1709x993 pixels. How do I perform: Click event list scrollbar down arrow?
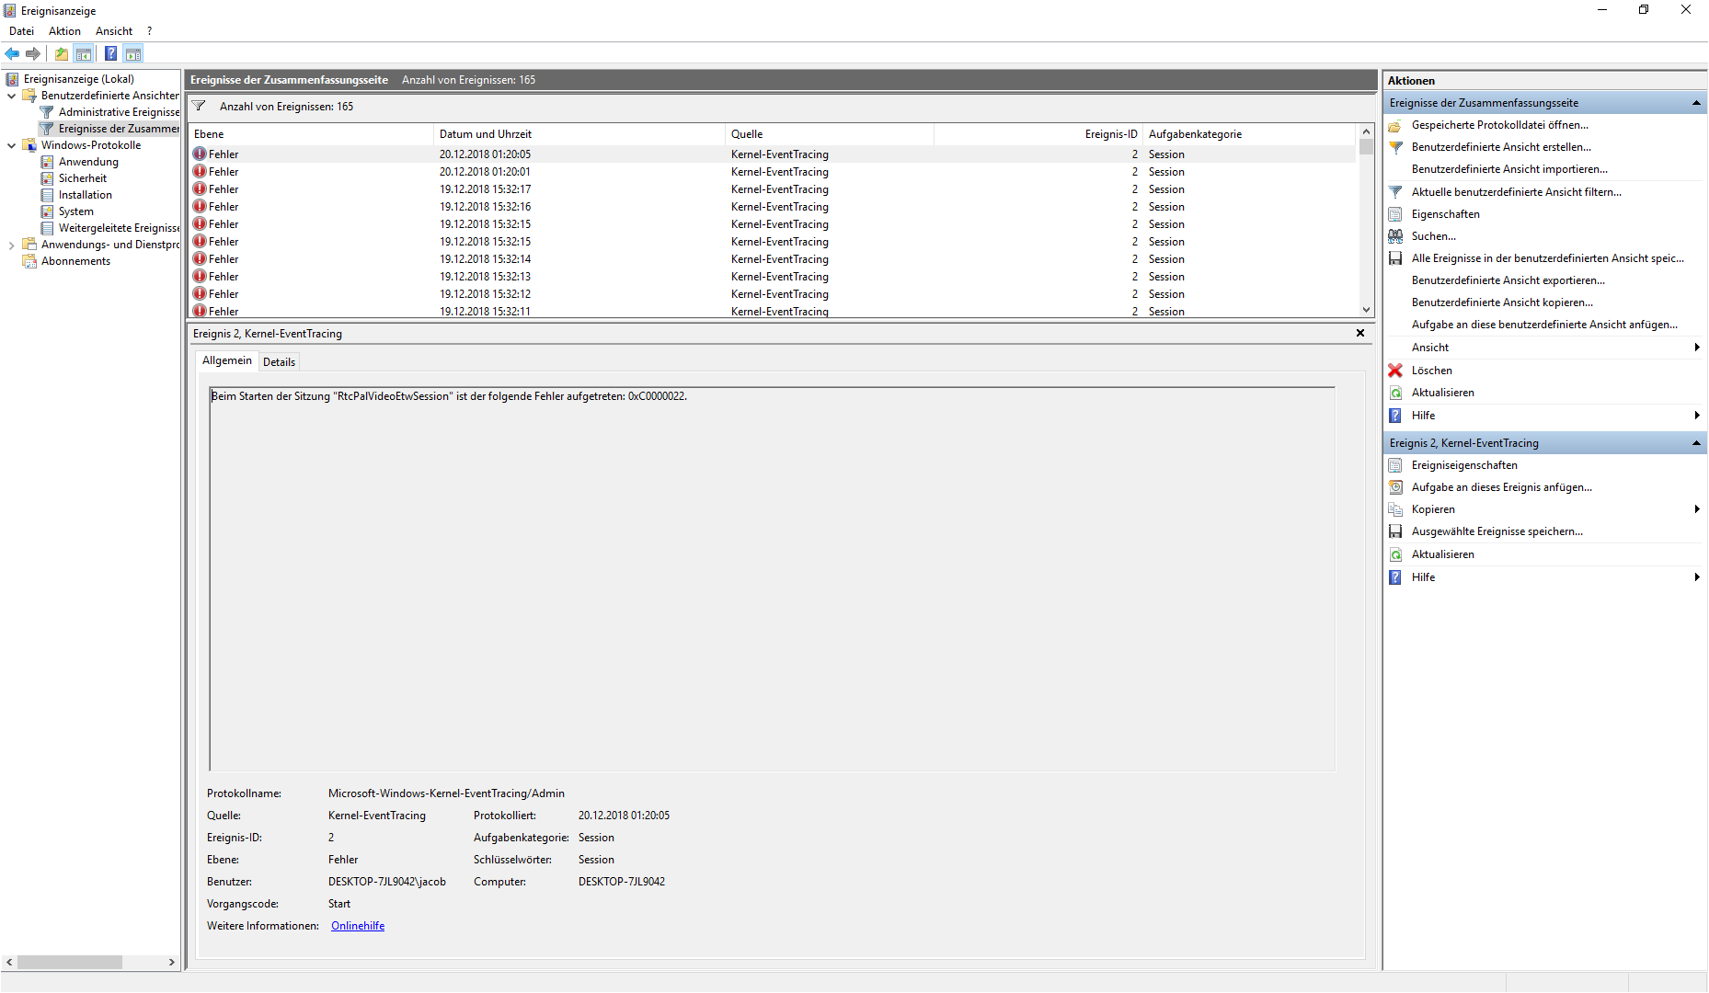click(x=1366, y=310)
